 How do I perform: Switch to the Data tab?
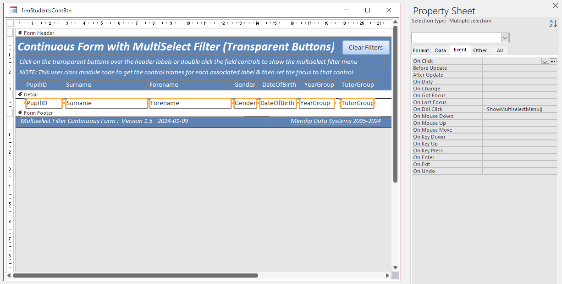point(441,50)
